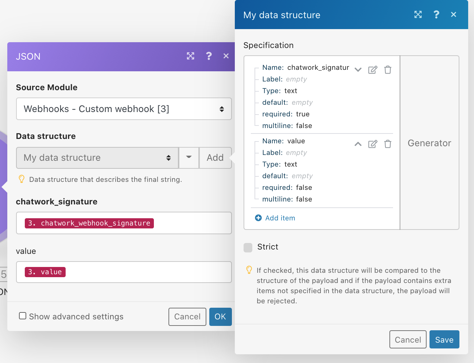The height and width of the screenshot is (363, 474).
Task: Open the My data structure select box
Action: [97, 158]
